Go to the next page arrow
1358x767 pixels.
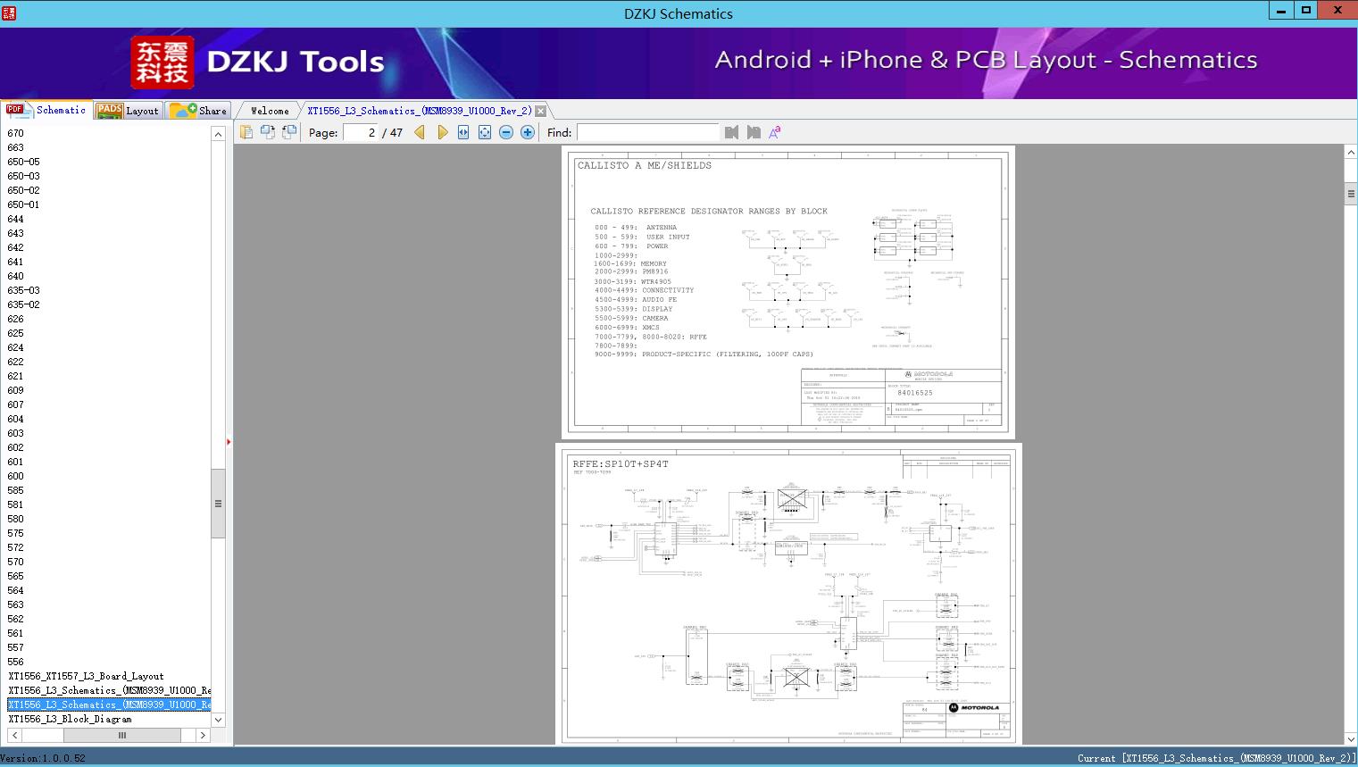click(442, 132)
